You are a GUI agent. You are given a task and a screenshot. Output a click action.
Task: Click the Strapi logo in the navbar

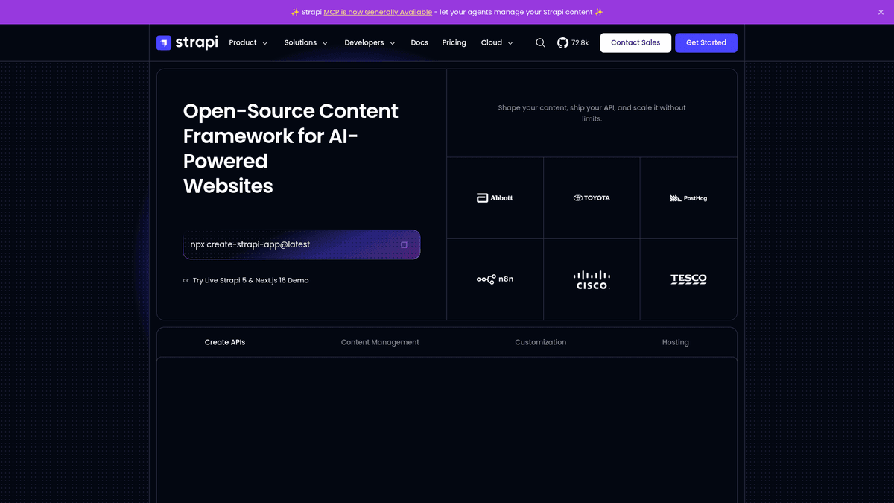point(187,42)
